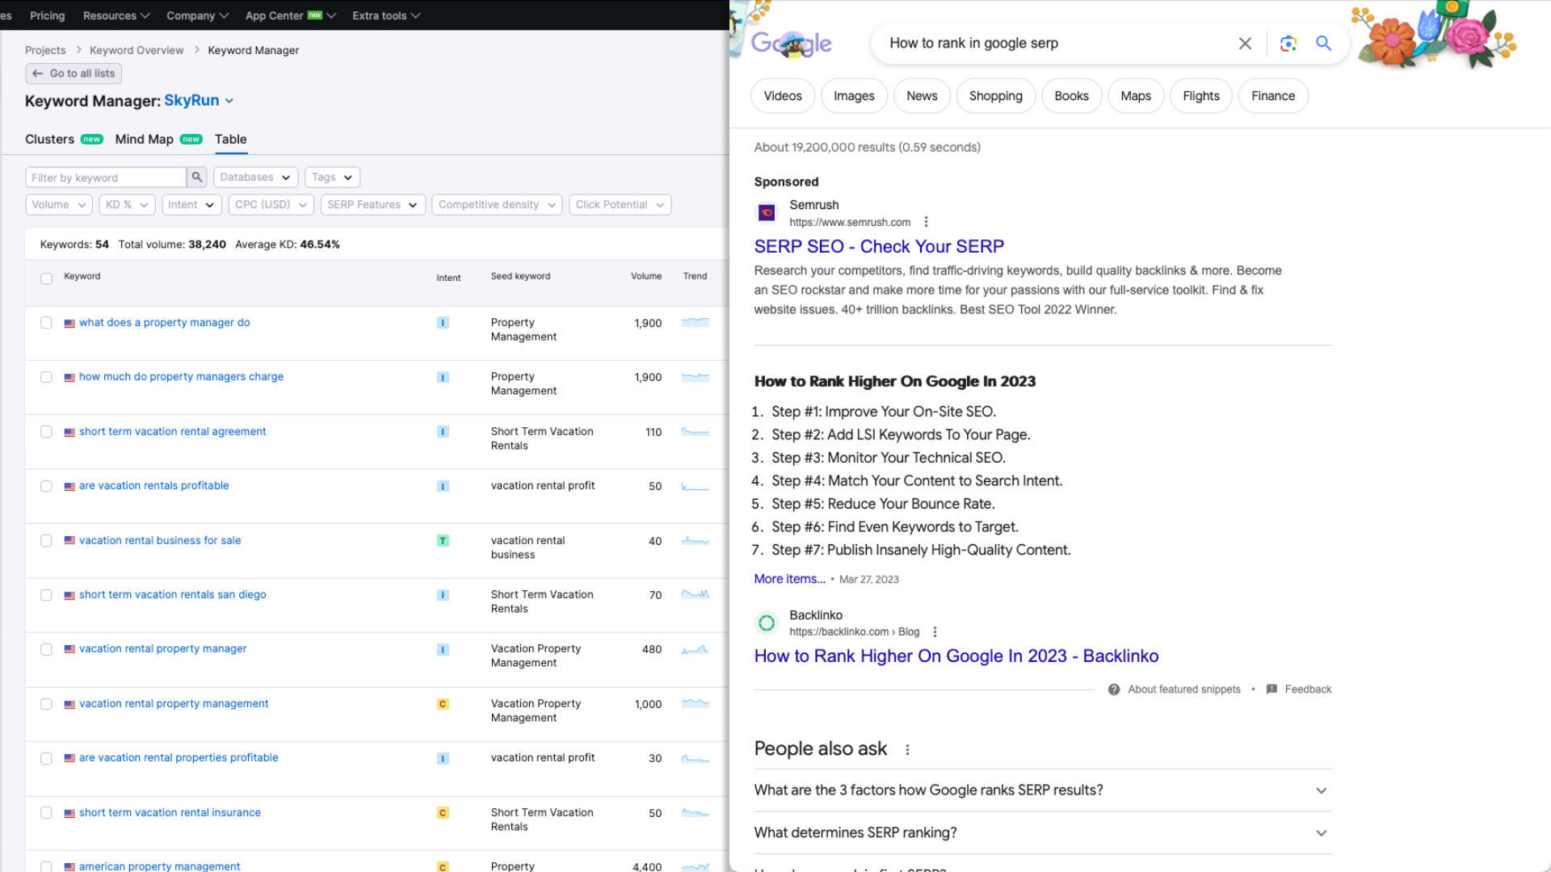1551x872 pixels.
Task: Click into the Filter by keyword field
Action: [105, 178]
